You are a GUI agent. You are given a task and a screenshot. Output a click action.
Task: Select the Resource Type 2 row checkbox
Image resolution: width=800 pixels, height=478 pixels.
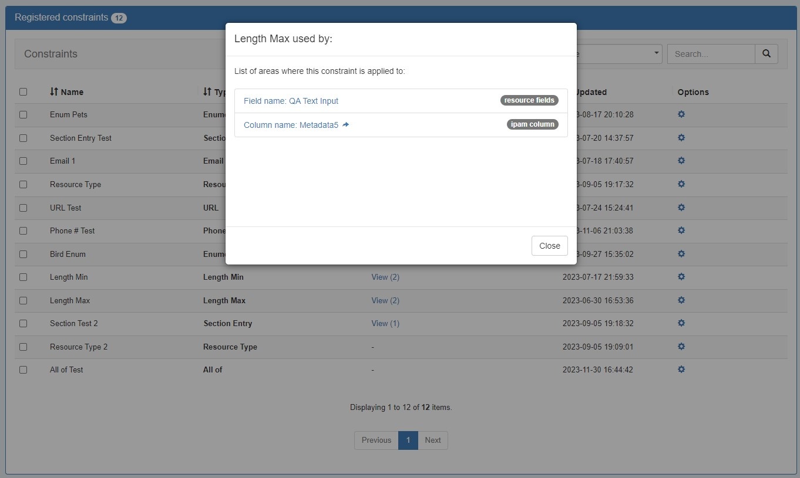(x=23, y=347)
